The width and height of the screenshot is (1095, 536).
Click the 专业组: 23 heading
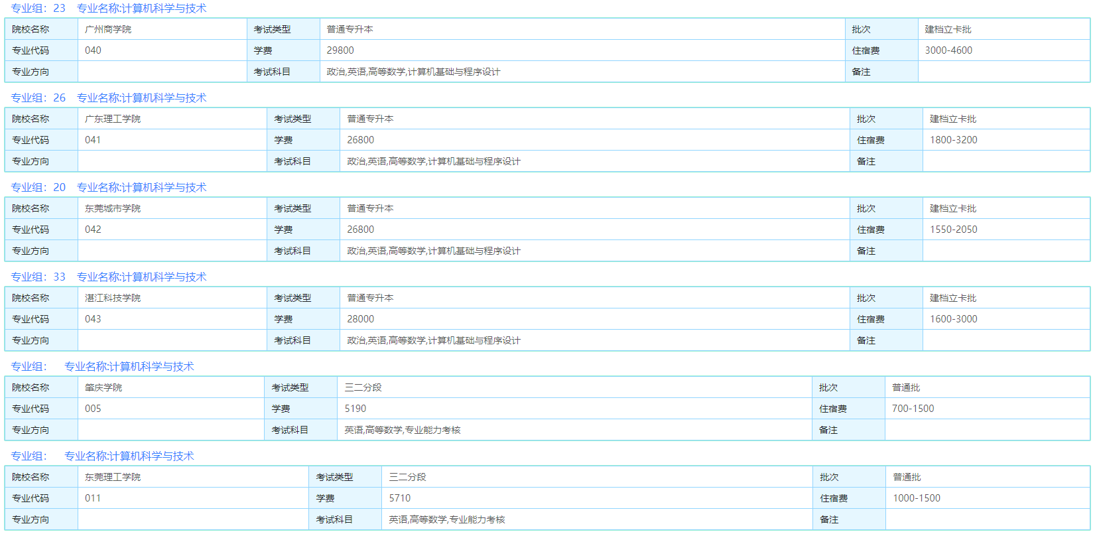pyautogui.click(x=108, y=9)
